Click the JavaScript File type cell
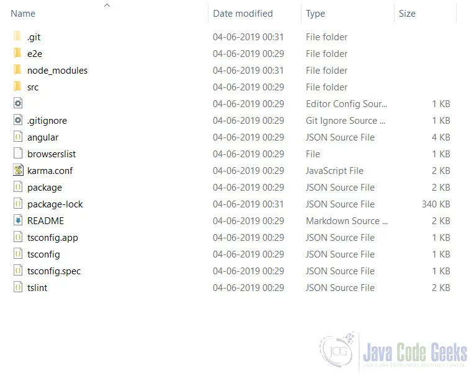Image resolution: width=474 pixels, height=382 pixels. (334, 171)
